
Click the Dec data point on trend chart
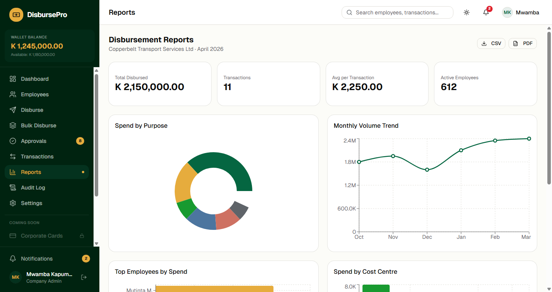pyautogui.click(x=427, y=170)
